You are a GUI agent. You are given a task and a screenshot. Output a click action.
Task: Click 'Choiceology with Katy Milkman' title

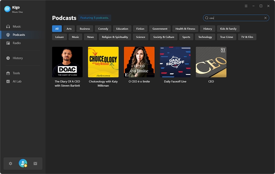pos(103,83)
